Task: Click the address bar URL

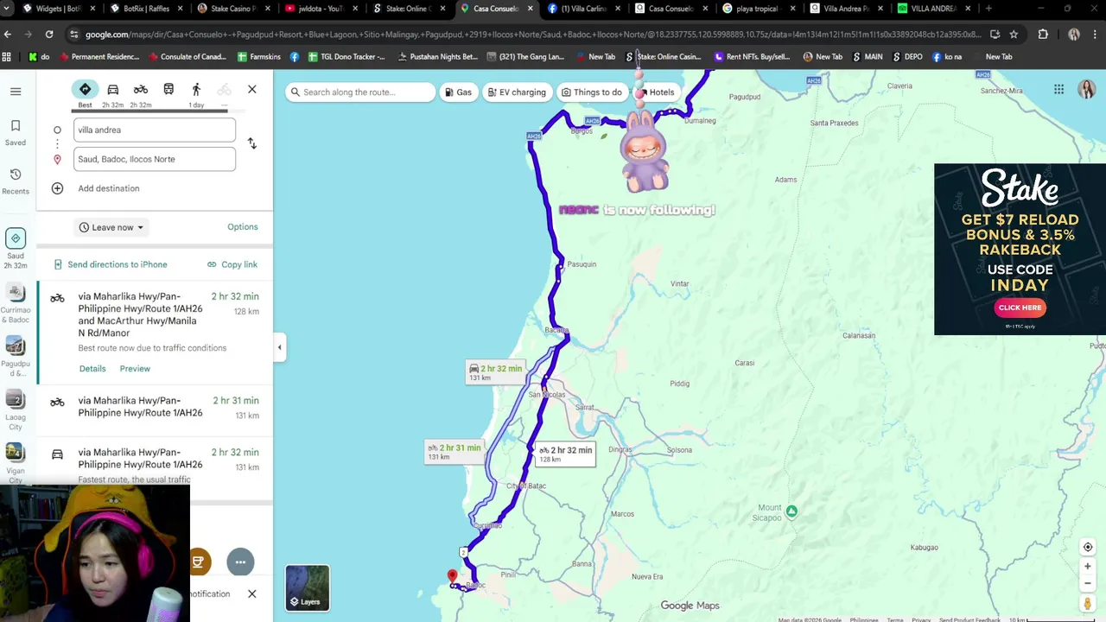Action: click(x=533, y=35)
